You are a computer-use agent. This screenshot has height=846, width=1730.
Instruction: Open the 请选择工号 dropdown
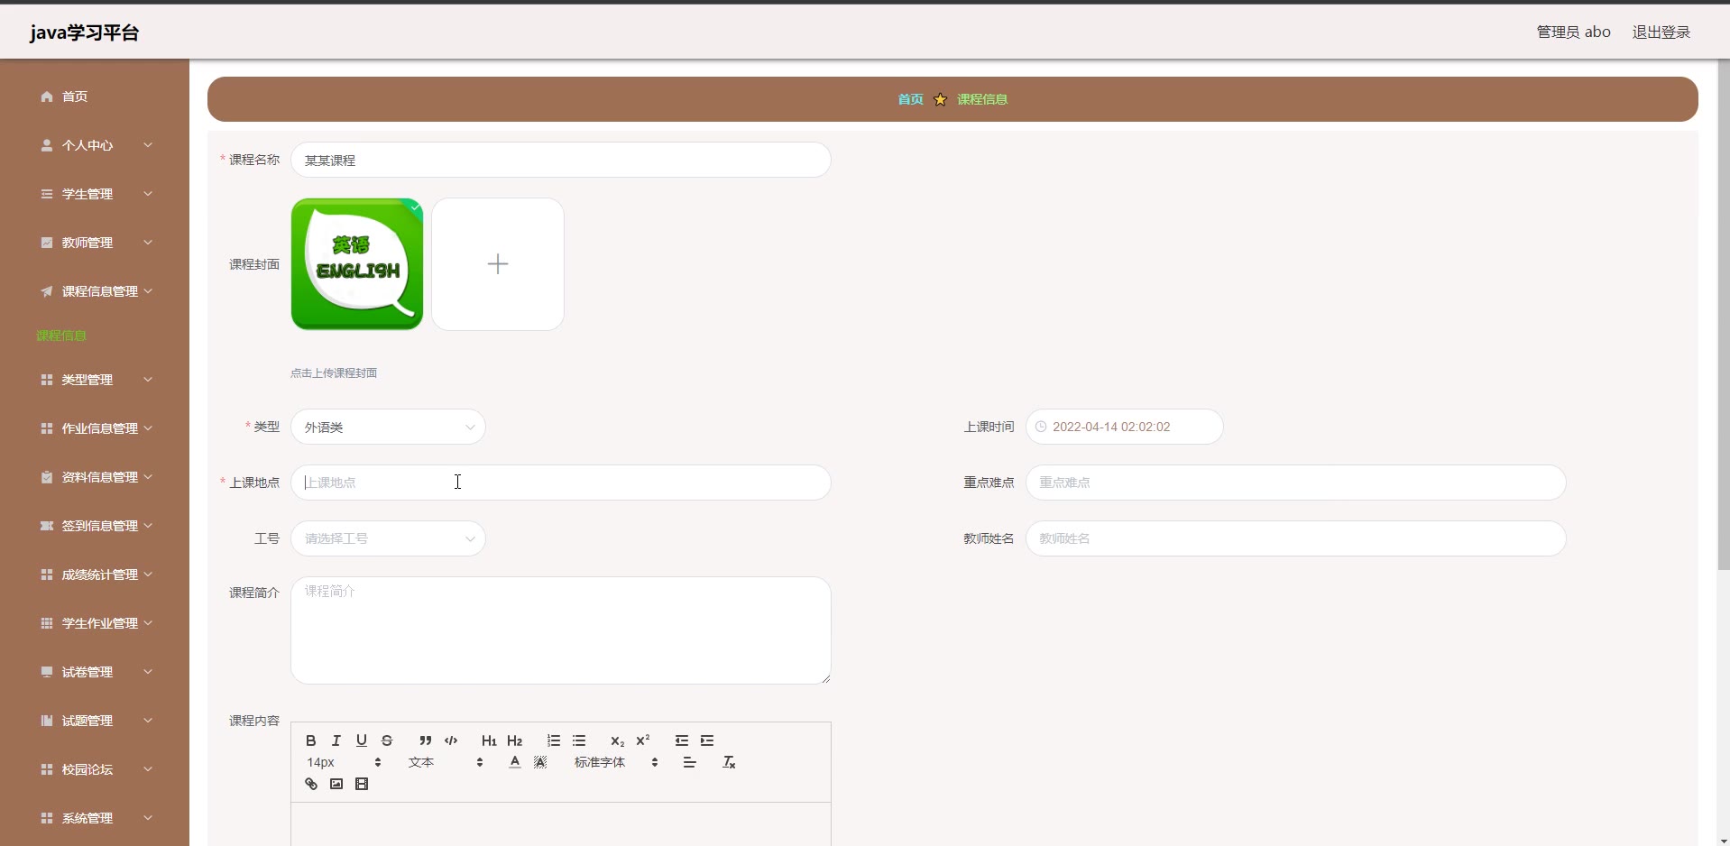388,538
